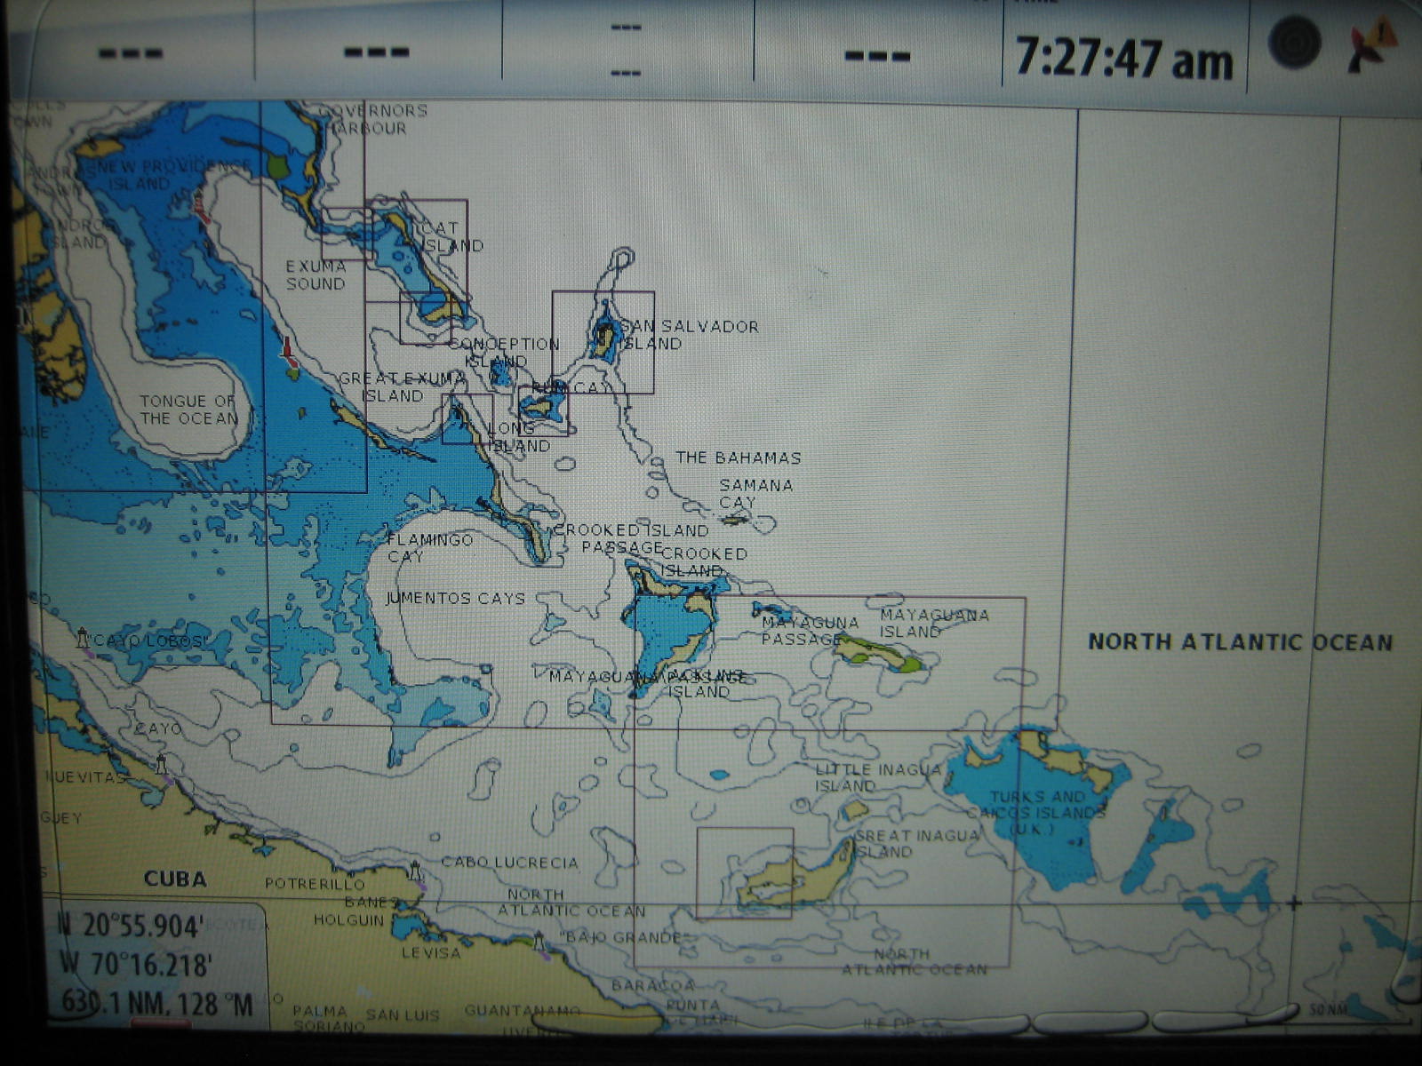The width and height of the screenshot is (1422, 1066).
Task: Tap the black crosshair cursor on the chart
Action: tap(1294, 903)
